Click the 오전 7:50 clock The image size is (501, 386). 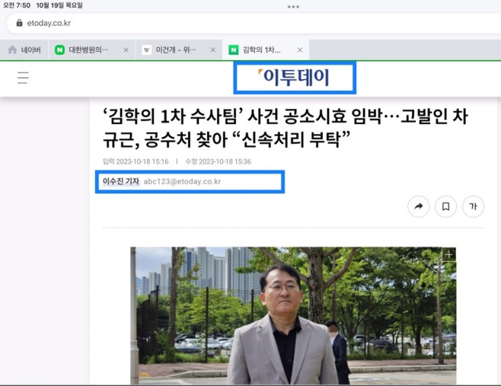pos(17,5)
